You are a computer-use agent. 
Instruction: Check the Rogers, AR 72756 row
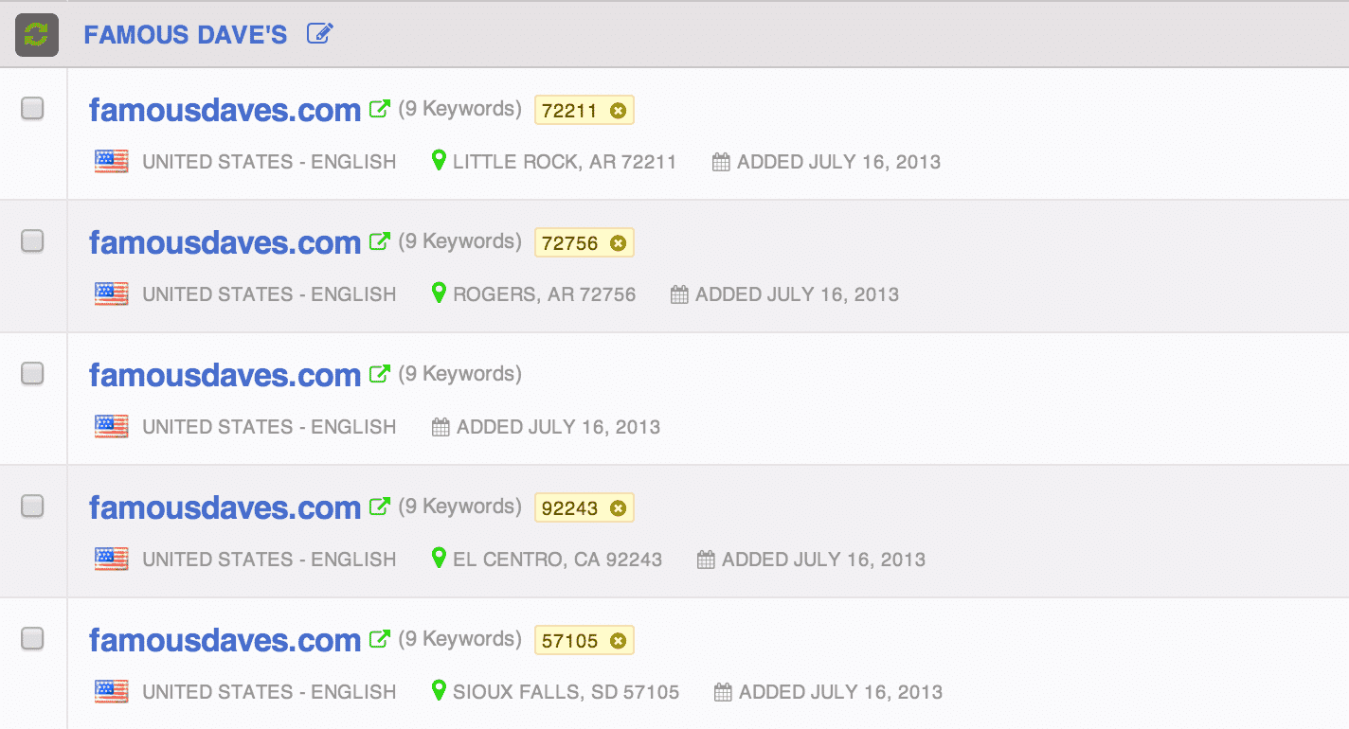pyautogui.click(x=32, y=241)
